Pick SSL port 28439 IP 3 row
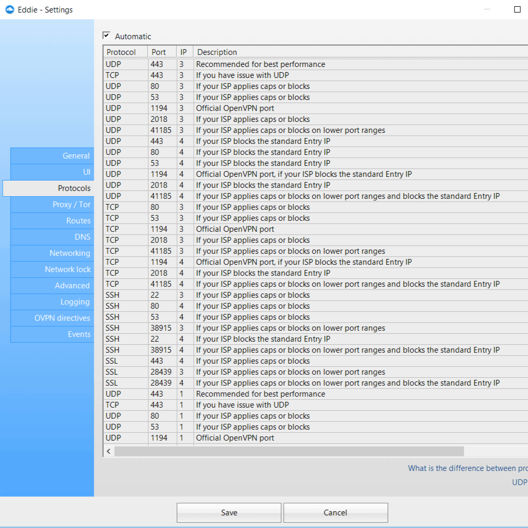This screenshot has width=528, height=528. coord(316,372)
